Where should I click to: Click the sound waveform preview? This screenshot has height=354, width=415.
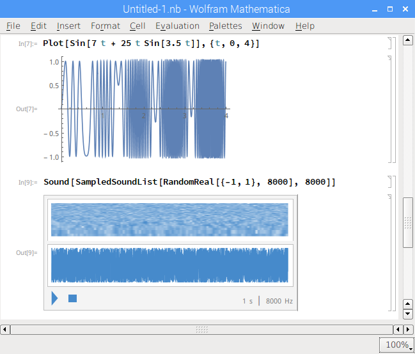(x=169, y=265)
